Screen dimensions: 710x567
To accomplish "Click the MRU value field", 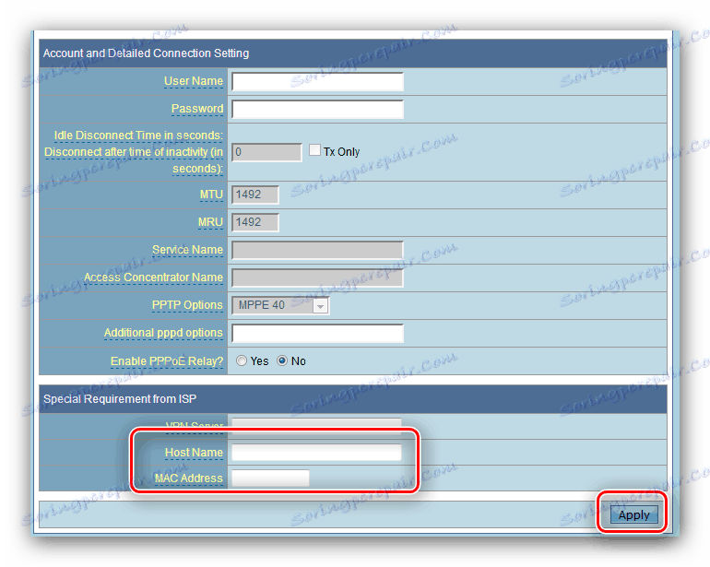I will (x=254, y=222).
